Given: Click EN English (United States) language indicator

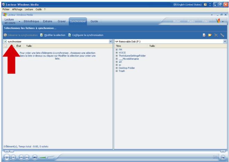Looking at the screenshot, I should point(188,5).
